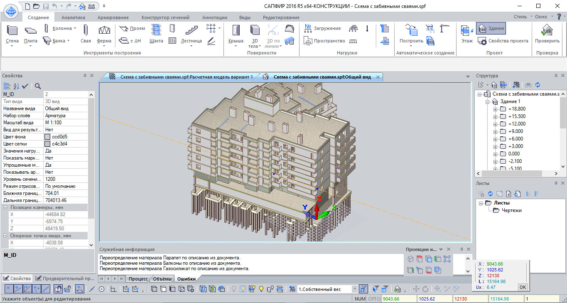The height and width of the screenshot is (303, 567).
Task: Click OK in coordinates popup
Action: [x=523, y=287]
